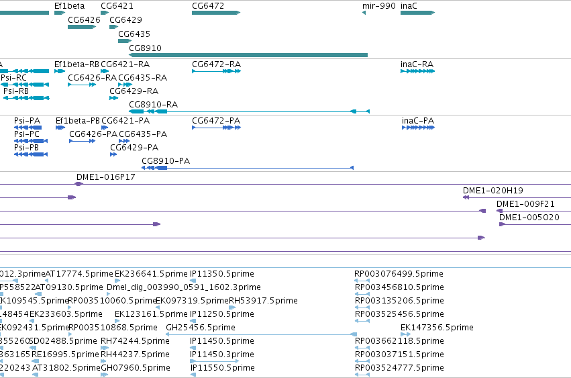Screen dimensions: 571x378
Task: Click the long CG8910 gene bar
Action: pyautogui.click(x=248, y=55)
